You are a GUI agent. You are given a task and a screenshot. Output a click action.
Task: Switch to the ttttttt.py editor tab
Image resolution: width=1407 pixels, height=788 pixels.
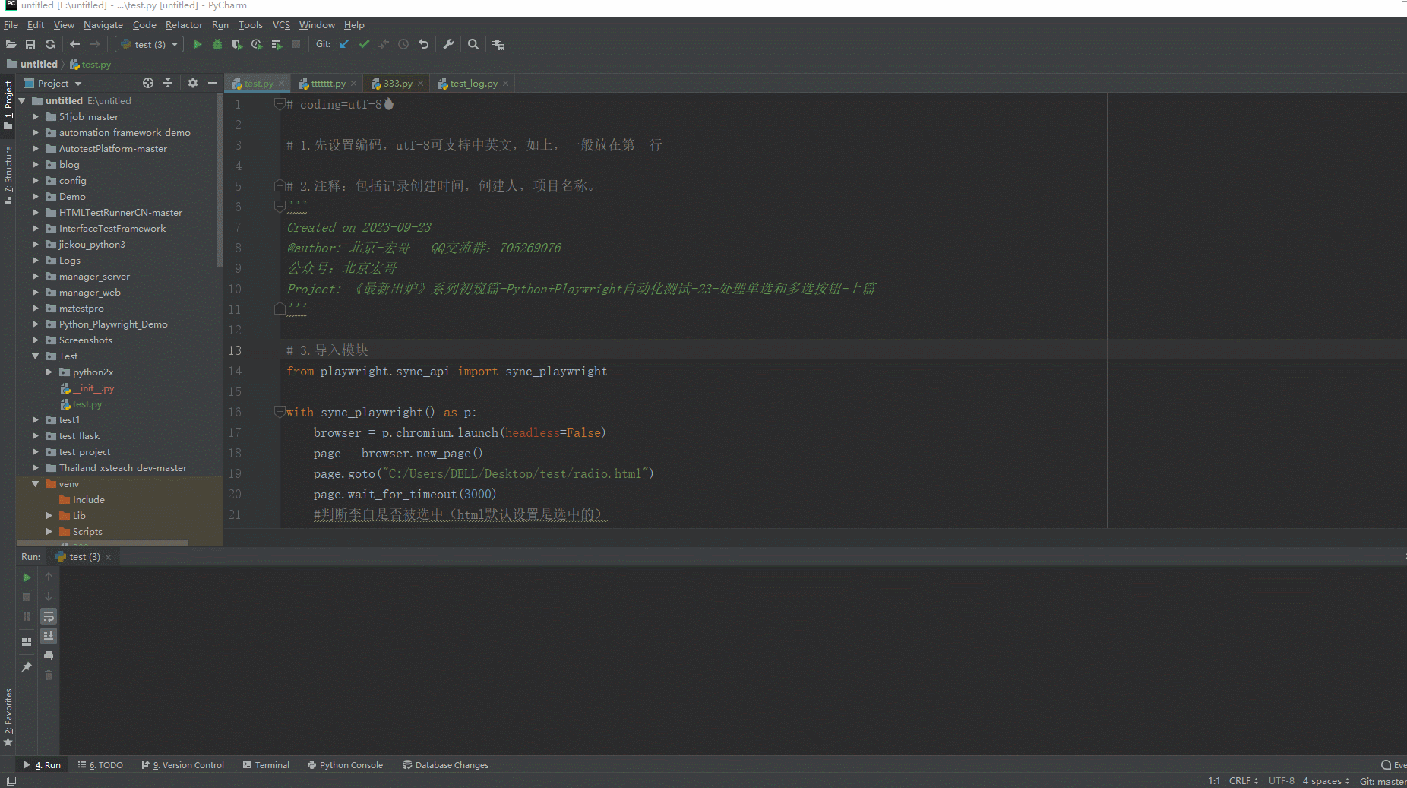point(327,83)
